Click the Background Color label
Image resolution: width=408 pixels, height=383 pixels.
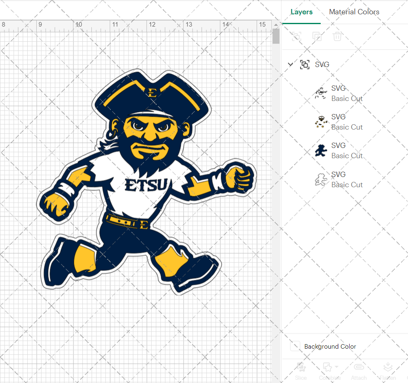330,347
